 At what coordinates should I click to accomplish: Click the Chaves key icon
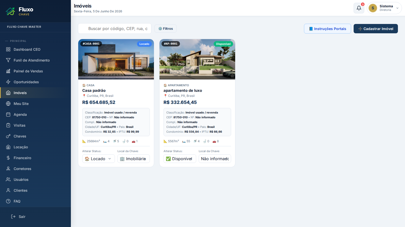[8, 136]
